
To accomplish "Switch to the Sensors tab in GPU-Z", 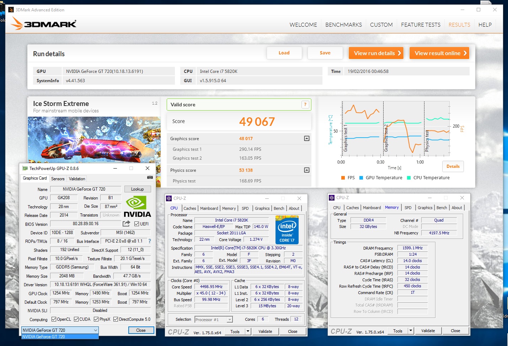I will (58, 179).
